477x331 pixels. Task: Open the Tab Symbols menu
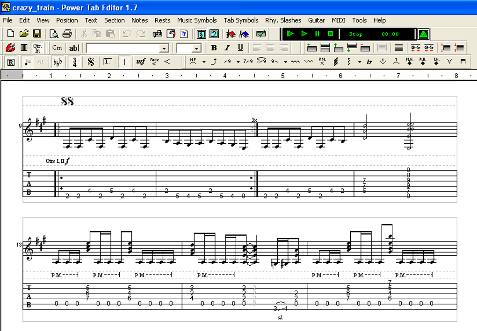241,21
